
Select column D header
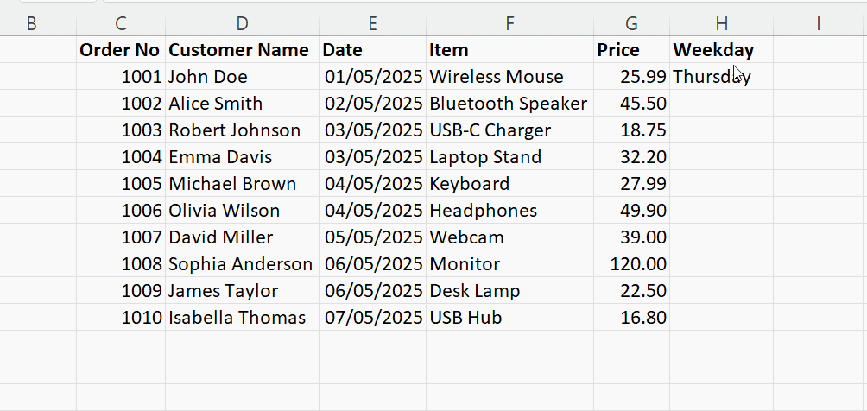[x=242, y=24]
